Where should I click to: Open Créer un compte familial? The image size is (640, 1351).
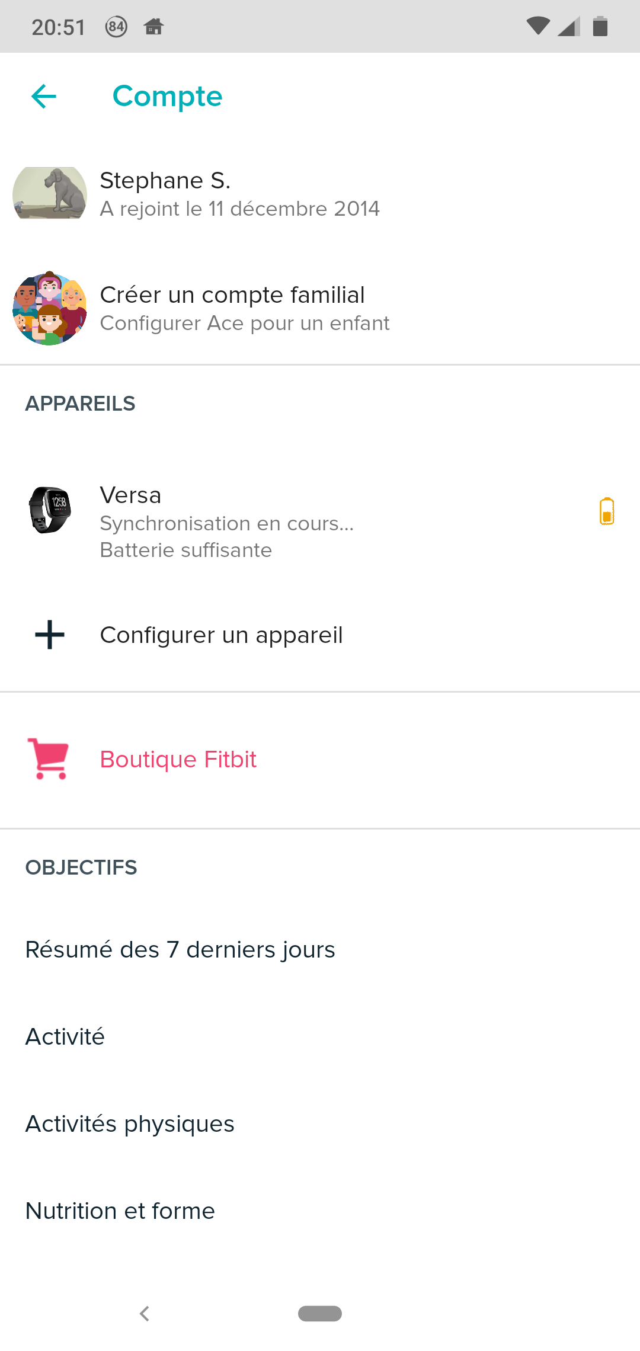[232, 295]
